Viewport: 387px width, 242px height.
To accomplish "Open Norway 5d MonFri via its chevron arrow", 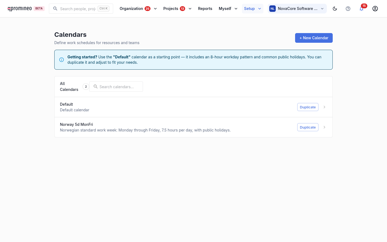I will click(x=324, y=127).
